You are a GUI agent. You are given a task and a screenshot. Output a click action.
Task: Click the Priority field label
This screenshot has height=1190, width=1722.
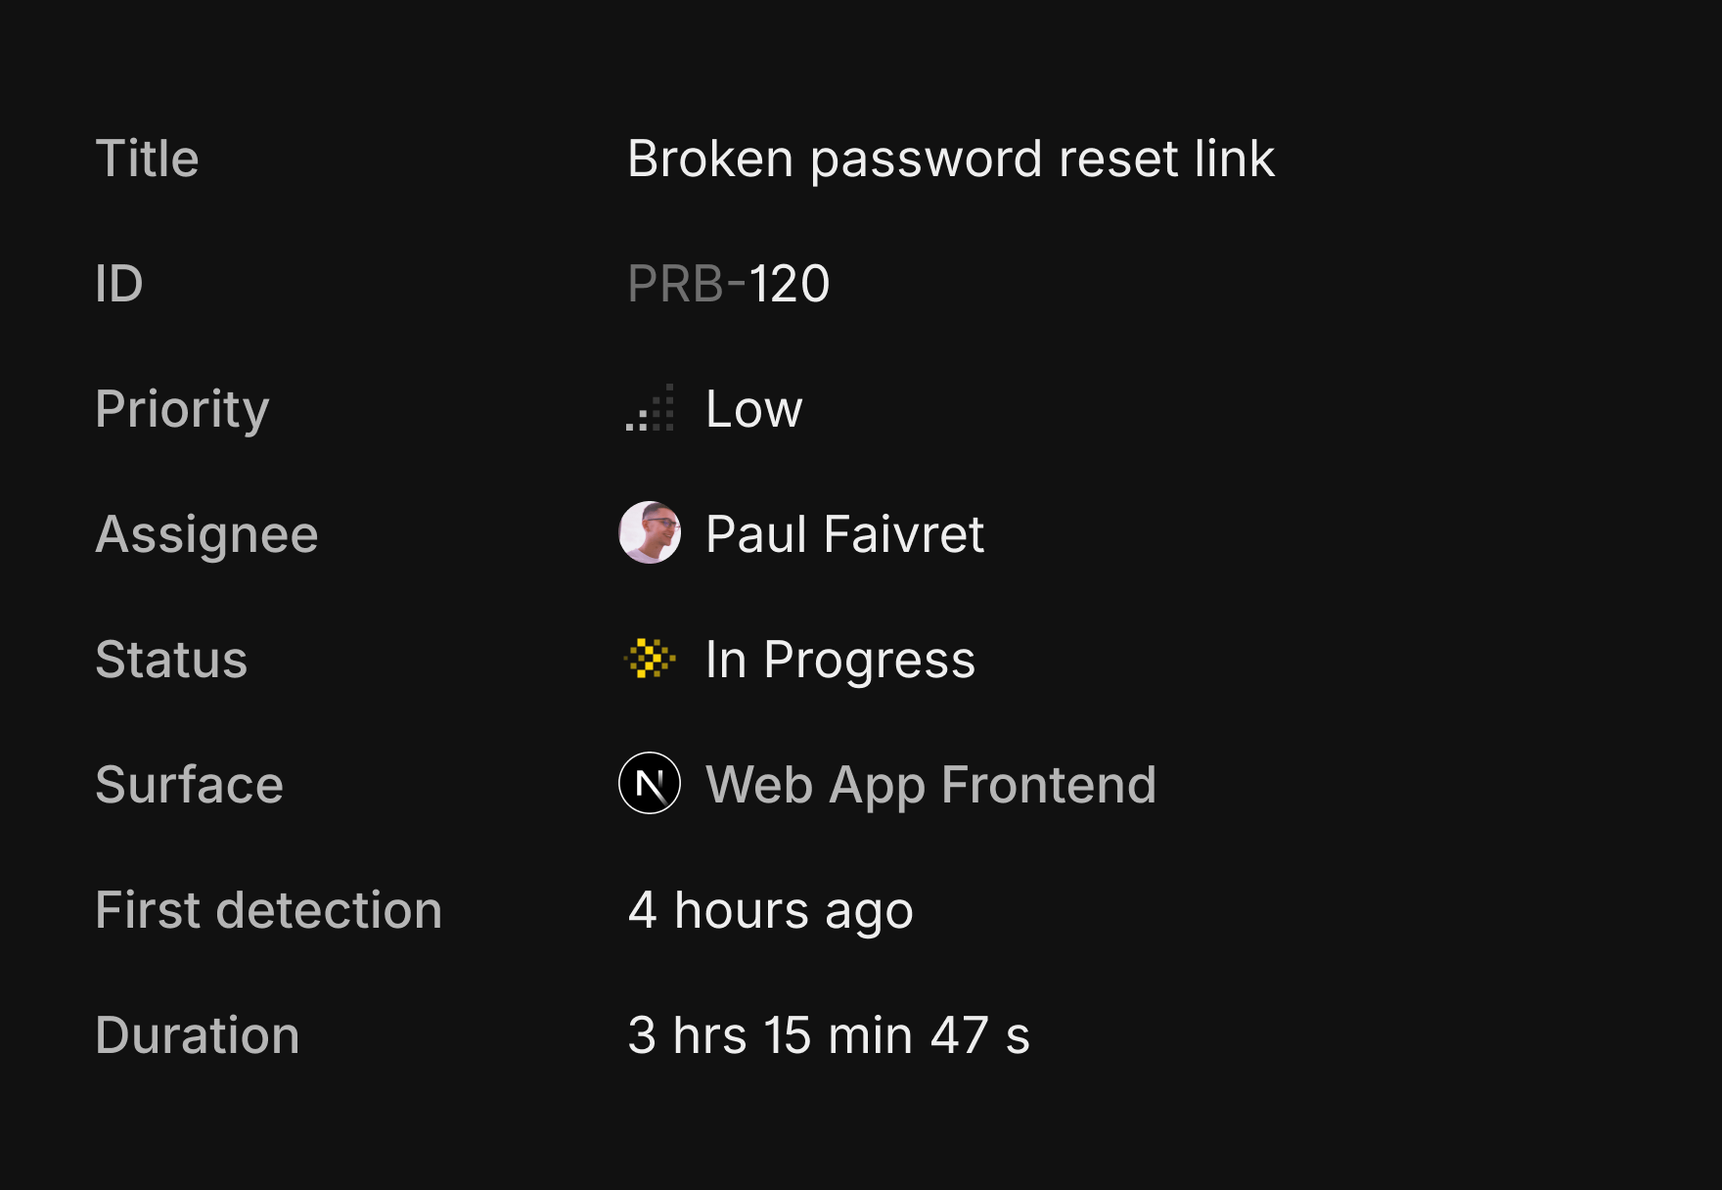182,409
